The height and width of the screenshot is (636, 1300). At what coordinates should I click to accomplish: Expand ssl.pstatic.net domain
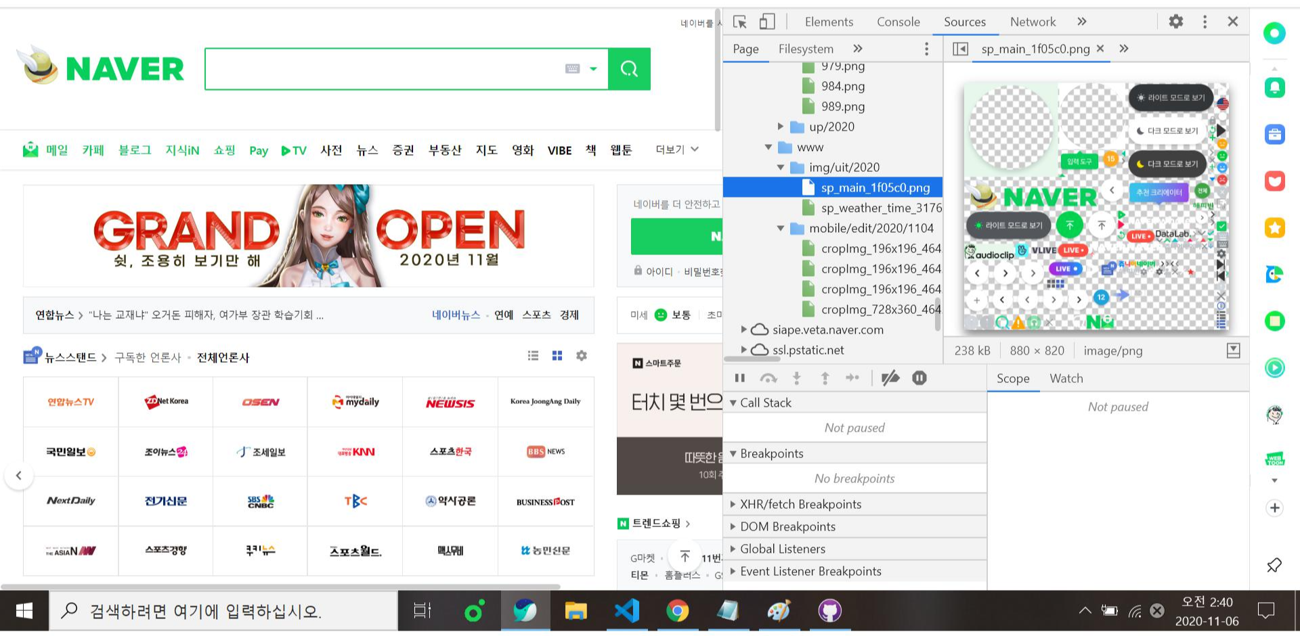coord(743,350)
